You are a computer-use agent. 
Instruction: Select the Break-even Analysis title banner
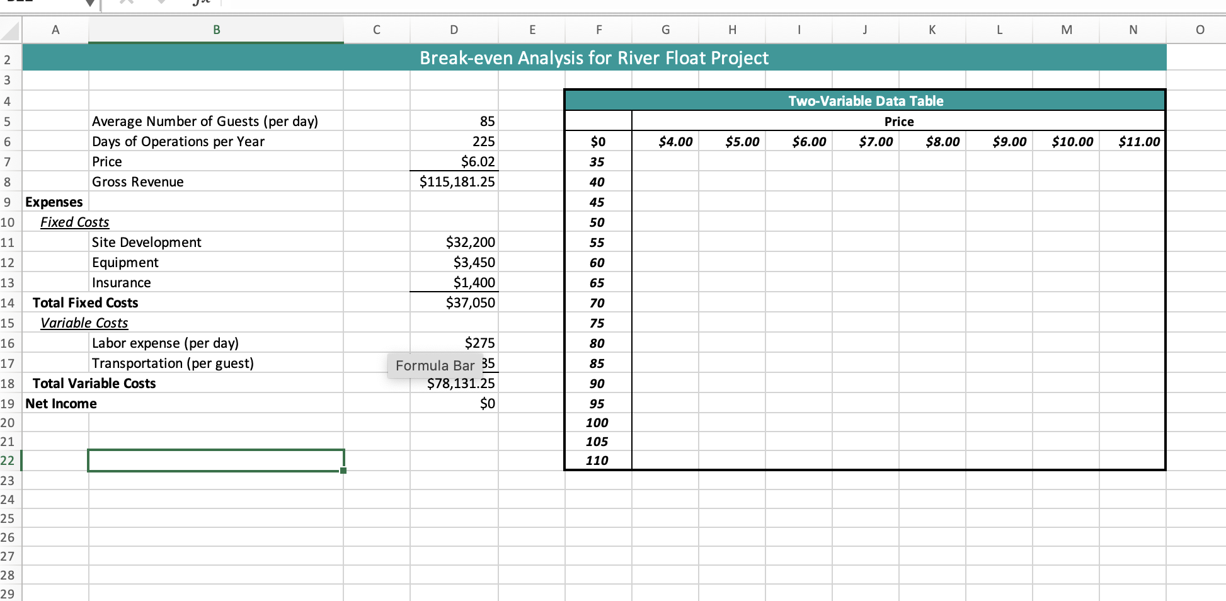pyautogui.click(x=594, y=57)
